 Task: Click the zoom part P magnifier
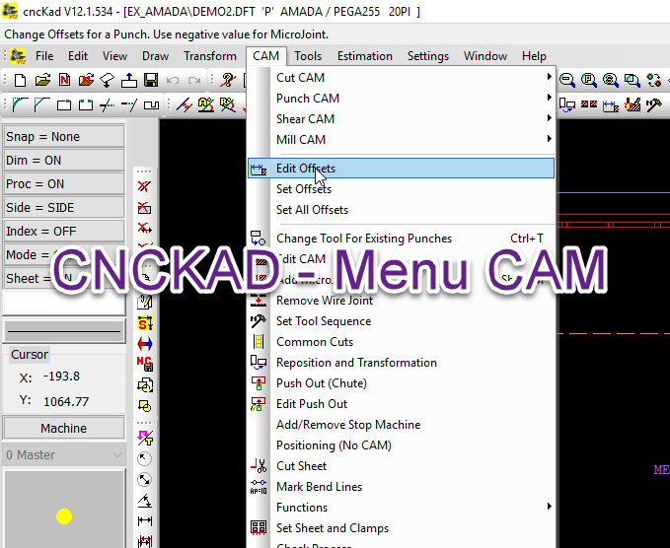point(589,80)
